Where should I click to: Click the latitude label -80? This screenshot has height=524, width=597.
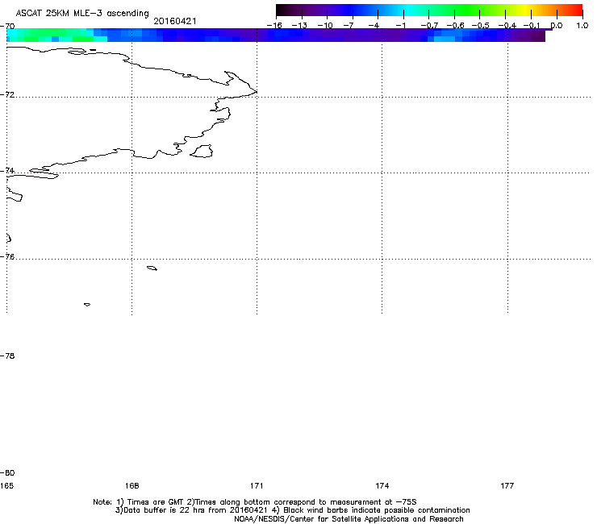pos(7,472)
